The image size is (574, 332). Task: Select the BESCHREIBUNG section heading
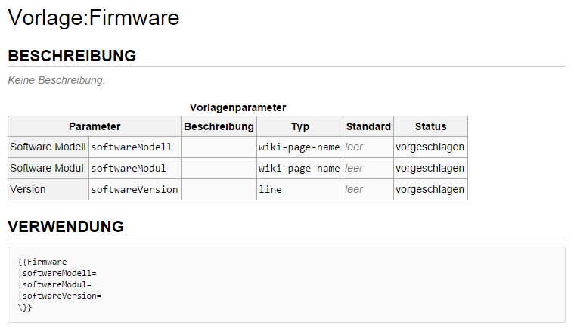click(x=72, y=56)
